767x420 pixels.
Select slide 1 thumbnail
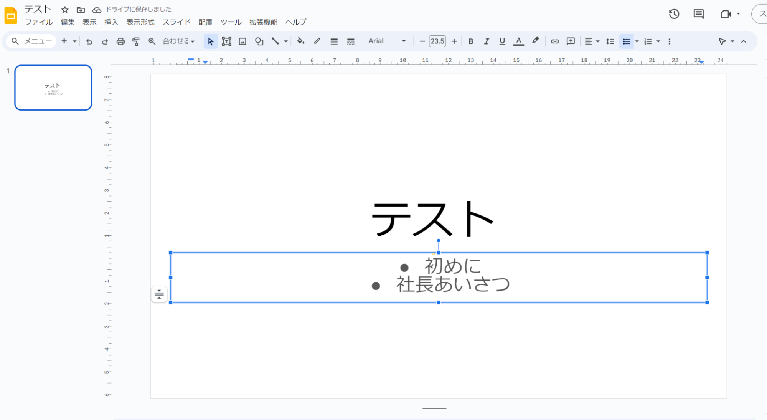(x=53, y=88)
